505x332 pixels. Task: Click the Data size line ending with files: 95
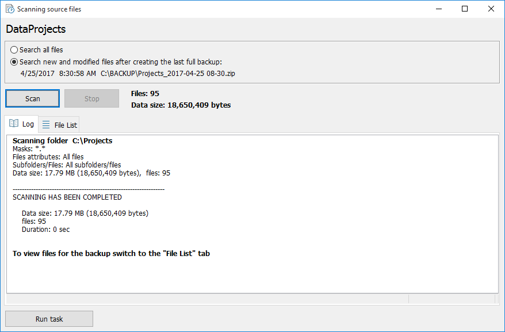(91, 173)
